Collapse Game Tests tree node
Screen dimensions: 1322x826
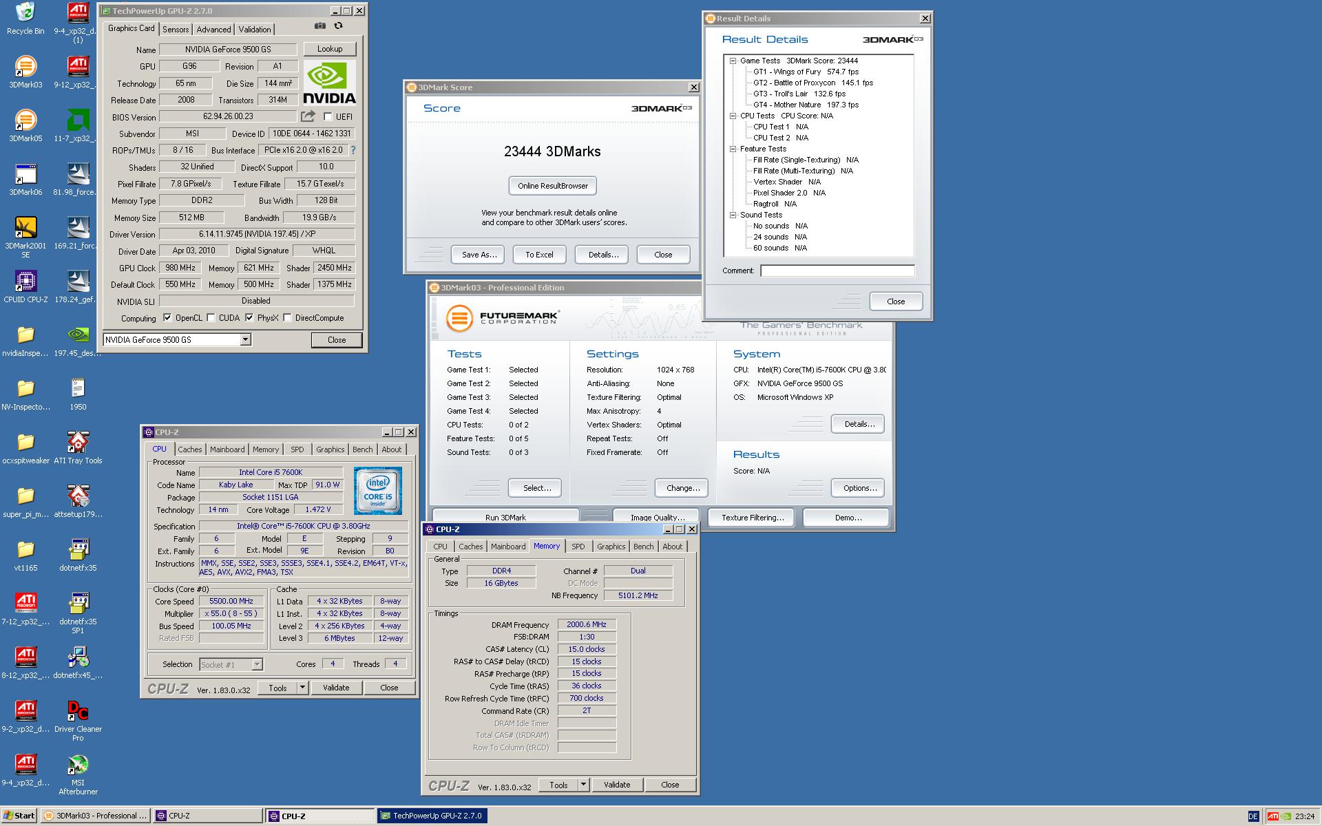click(x=733, y=61)
